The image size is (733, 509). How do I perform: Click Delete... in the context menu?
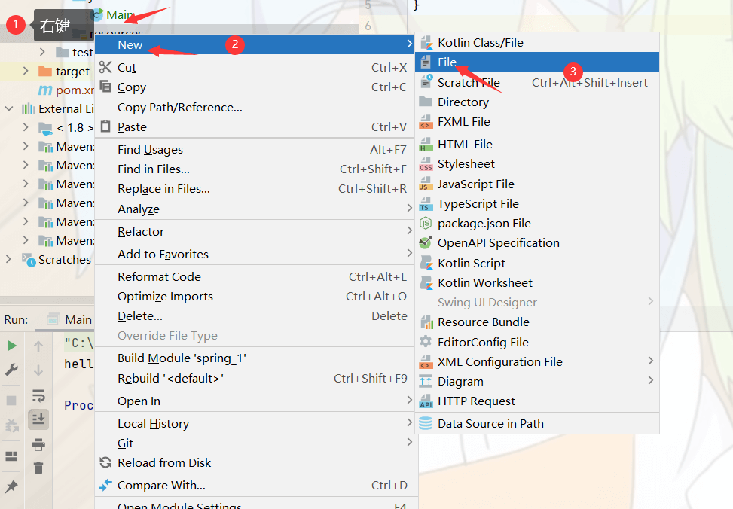[x=255, y=316]
